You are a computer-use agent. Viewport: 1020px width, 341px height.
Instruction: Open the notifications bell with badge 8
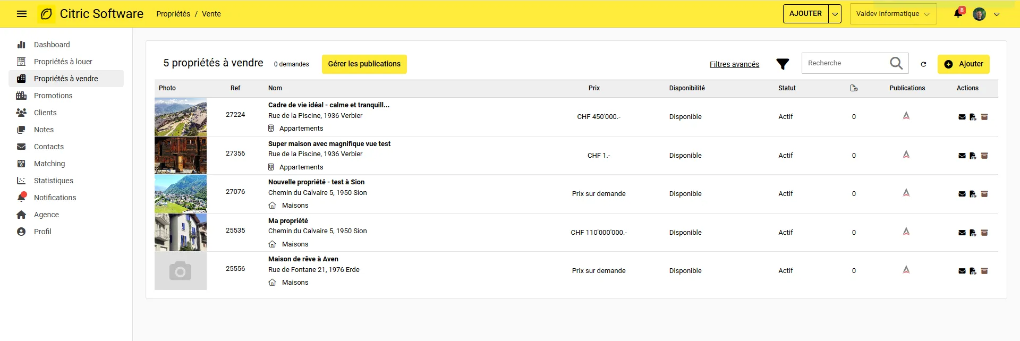point(958,13)
